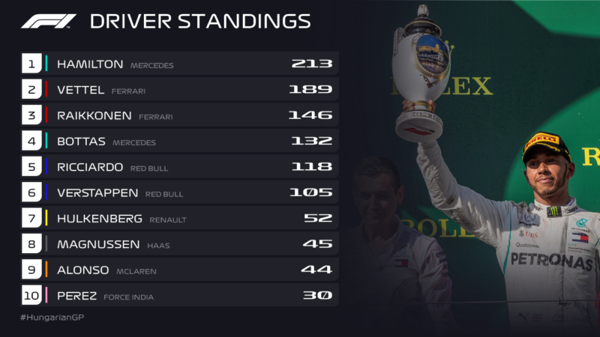Click the trophy in the photo
This screenshot has width=600, height=337.
coord(420,74)
